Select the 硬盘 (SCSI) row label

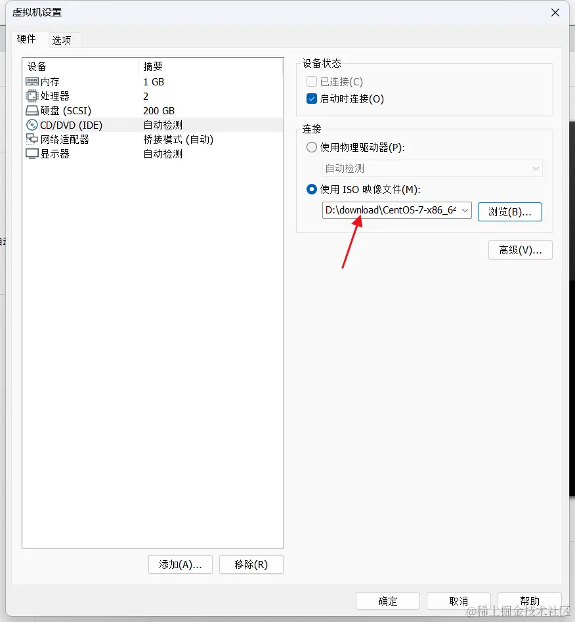coord(66,111)
